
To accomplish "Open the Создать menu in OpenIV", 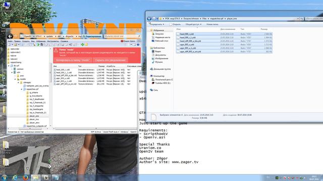I will (x=26, y=41).
